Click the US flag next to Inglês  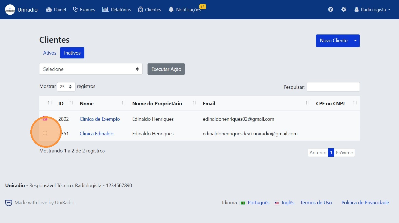click(277, 203)
